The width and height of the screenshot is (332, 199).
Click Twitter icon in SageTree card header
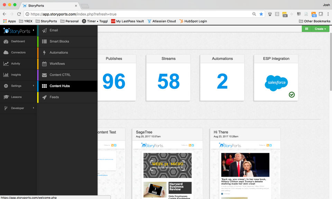(x=193, y=145)
